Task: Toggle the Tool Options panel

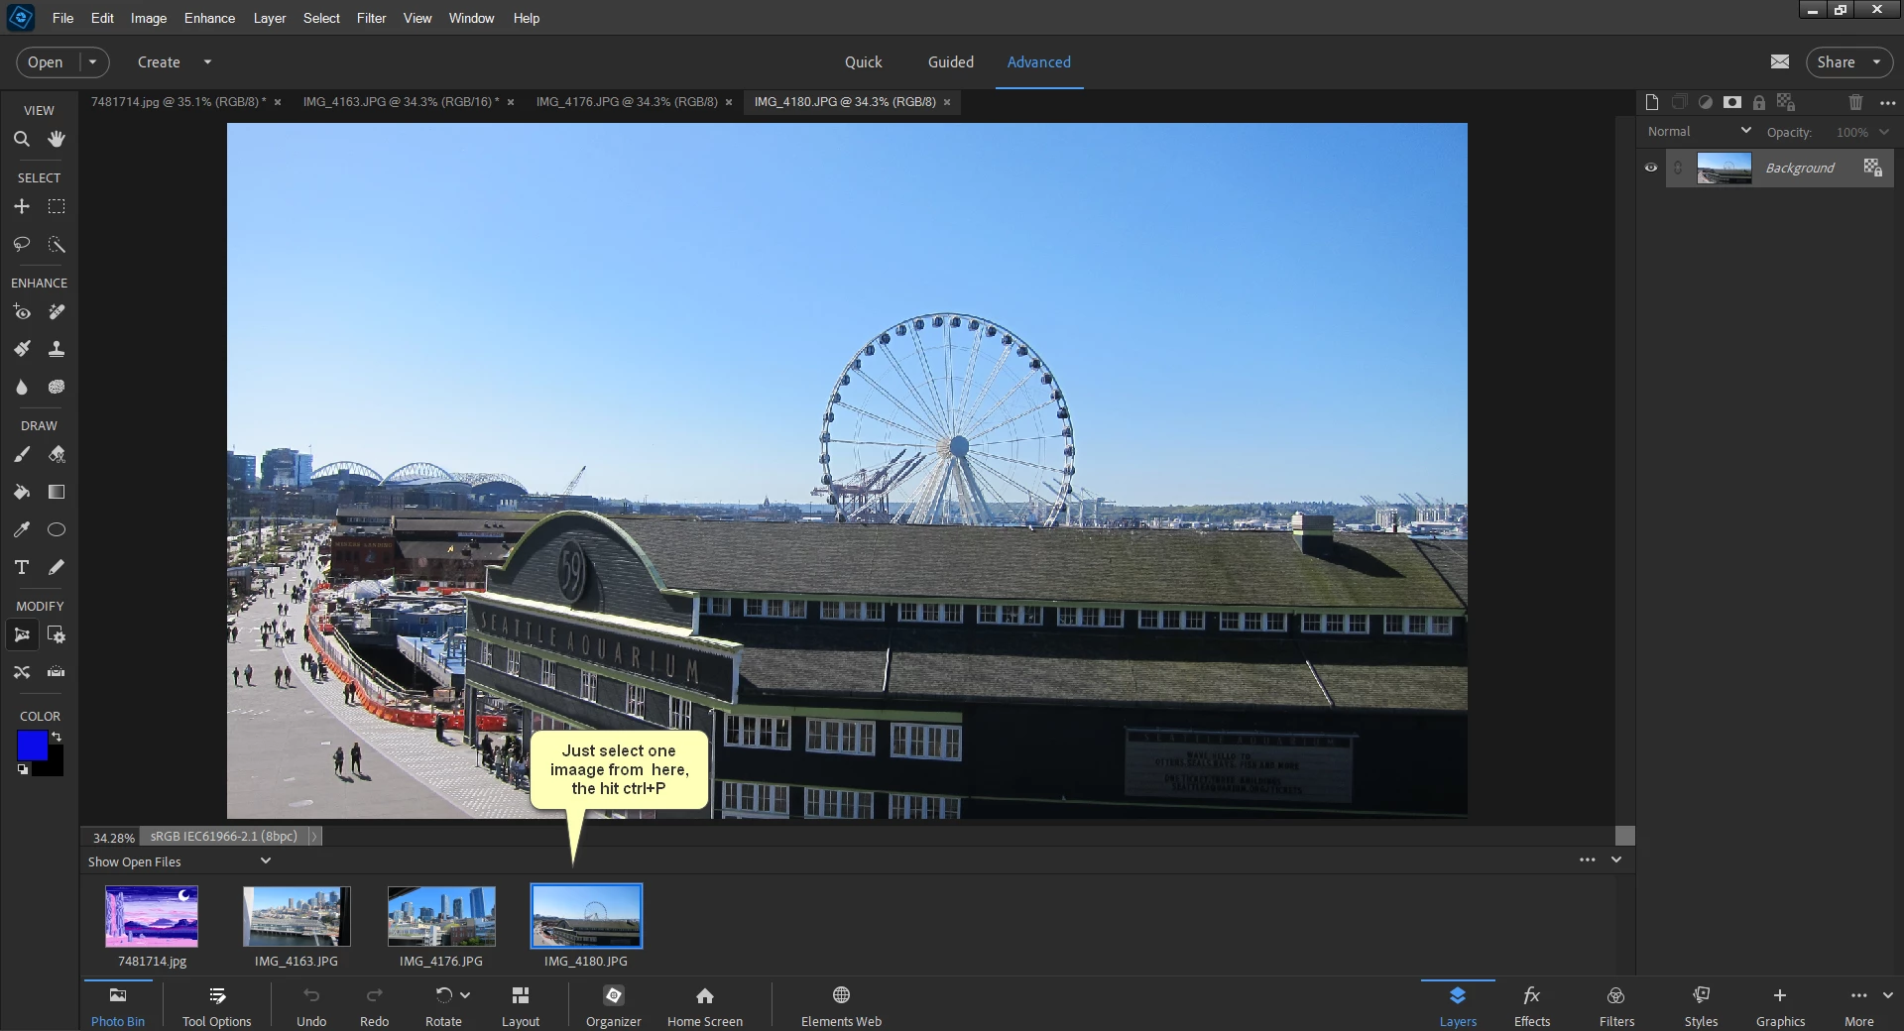Action: click(217, 1005)
